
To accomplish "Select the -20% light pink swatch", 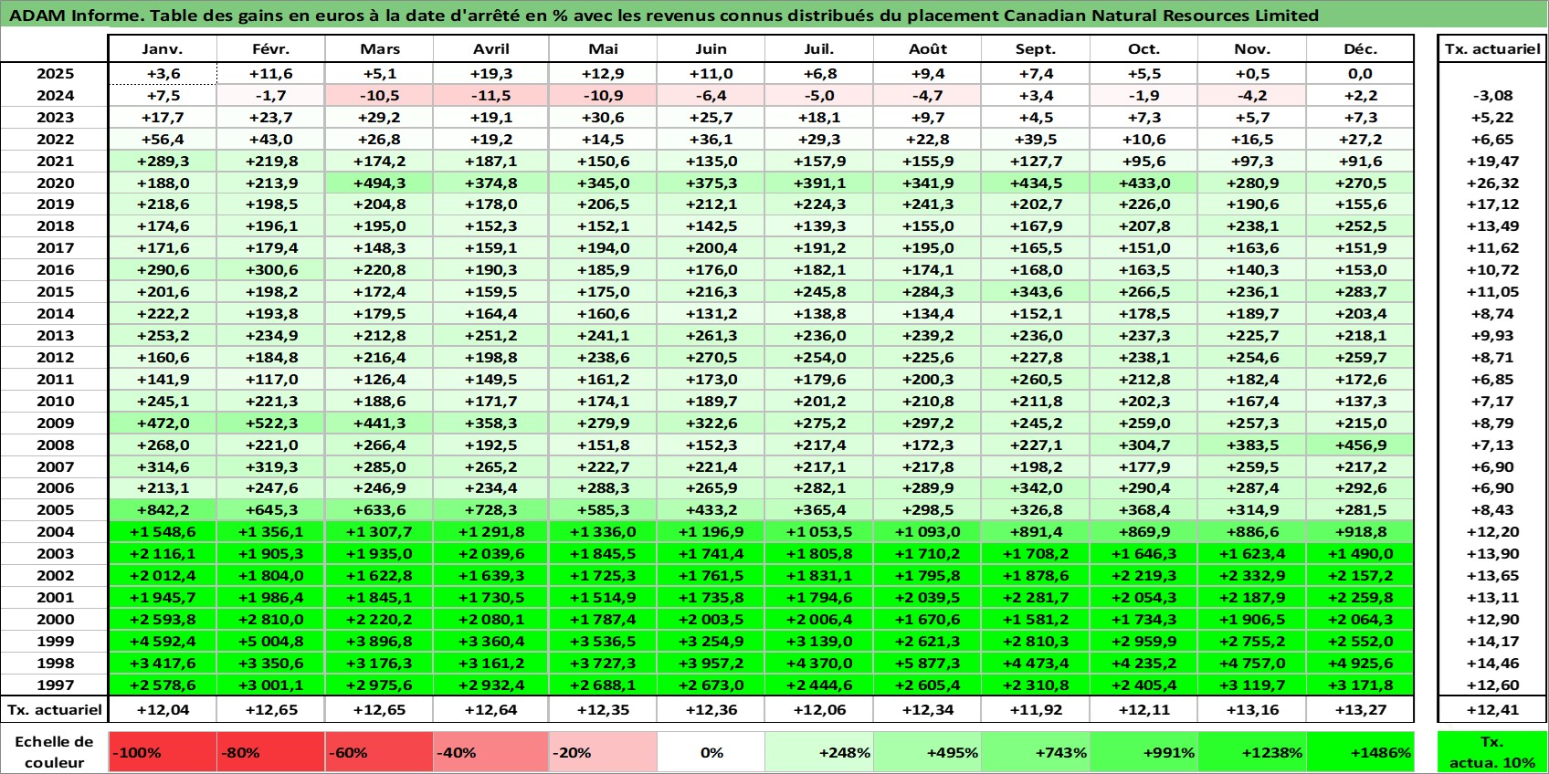I will (x=603, y=752).
